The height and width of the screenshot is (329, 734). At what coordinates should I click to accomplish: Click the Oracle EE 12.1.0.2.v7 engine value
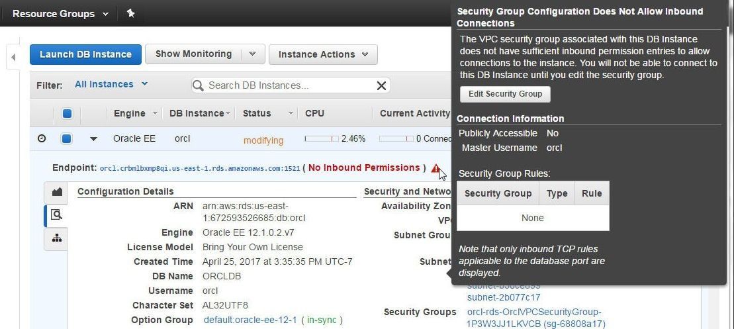pos(248,232)
